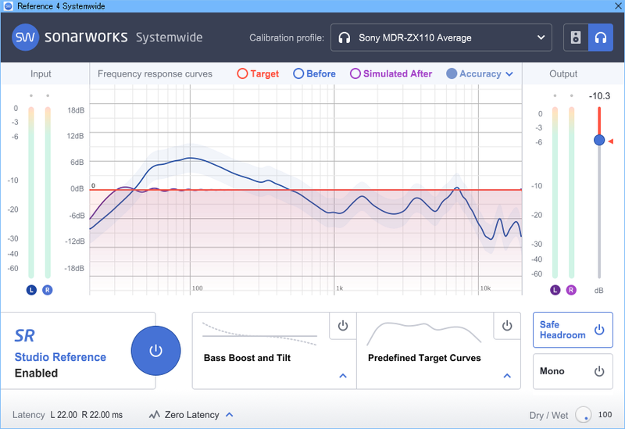
Task: Toggle Before curve visibility
Action: 315,73
